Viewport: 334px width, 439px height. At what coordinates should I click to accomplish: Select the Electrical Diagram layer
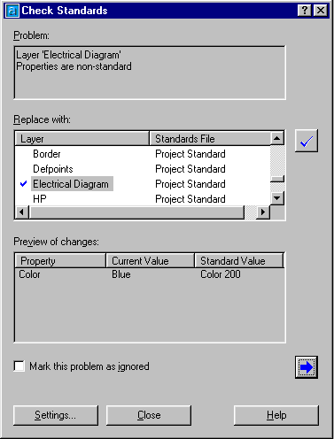click(71, 184)
